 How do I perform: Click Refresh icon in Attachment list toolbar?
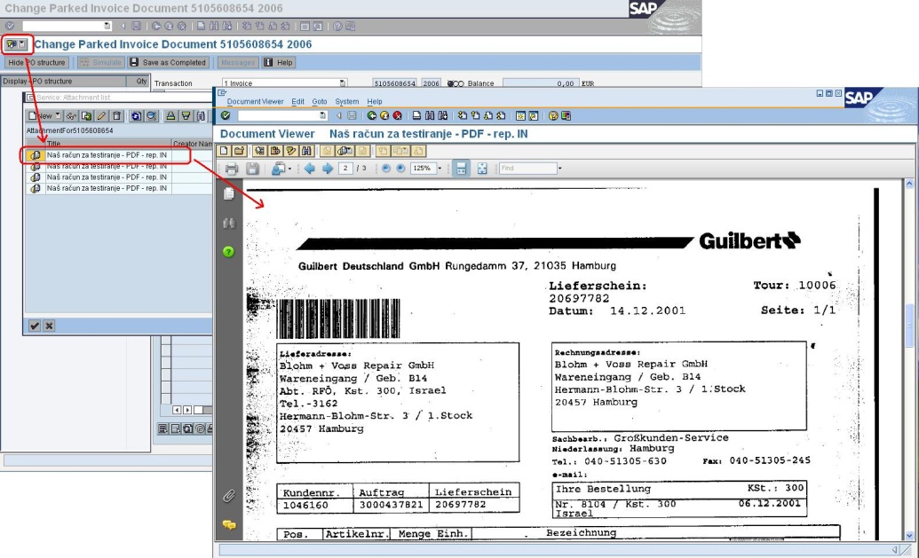136,116
